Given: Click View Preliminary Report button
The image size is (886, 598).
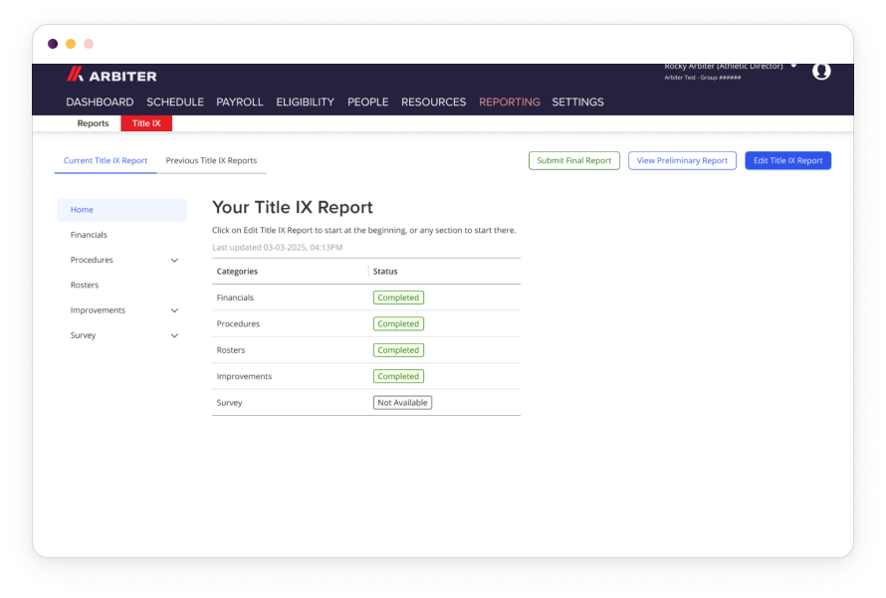Looking at the screenshot, I should point(682,160).
